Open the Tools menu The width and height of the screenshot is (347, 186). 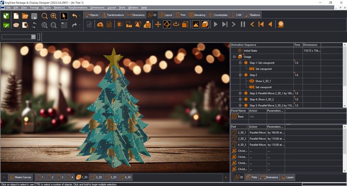pos(122,8)
